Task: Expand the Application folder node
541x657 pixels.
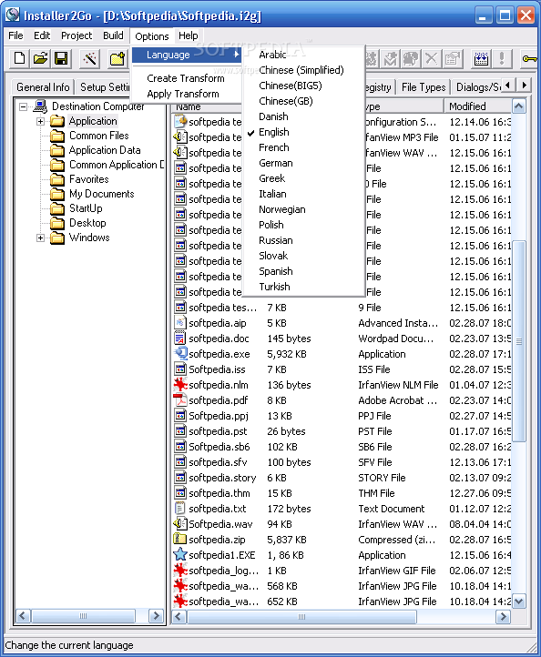Action: (x=40, y=122)
